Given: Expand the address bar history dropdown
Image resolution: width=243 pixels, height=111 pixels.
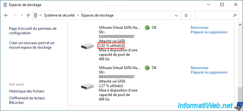Looking at the screenshot, I should [176, 15].
